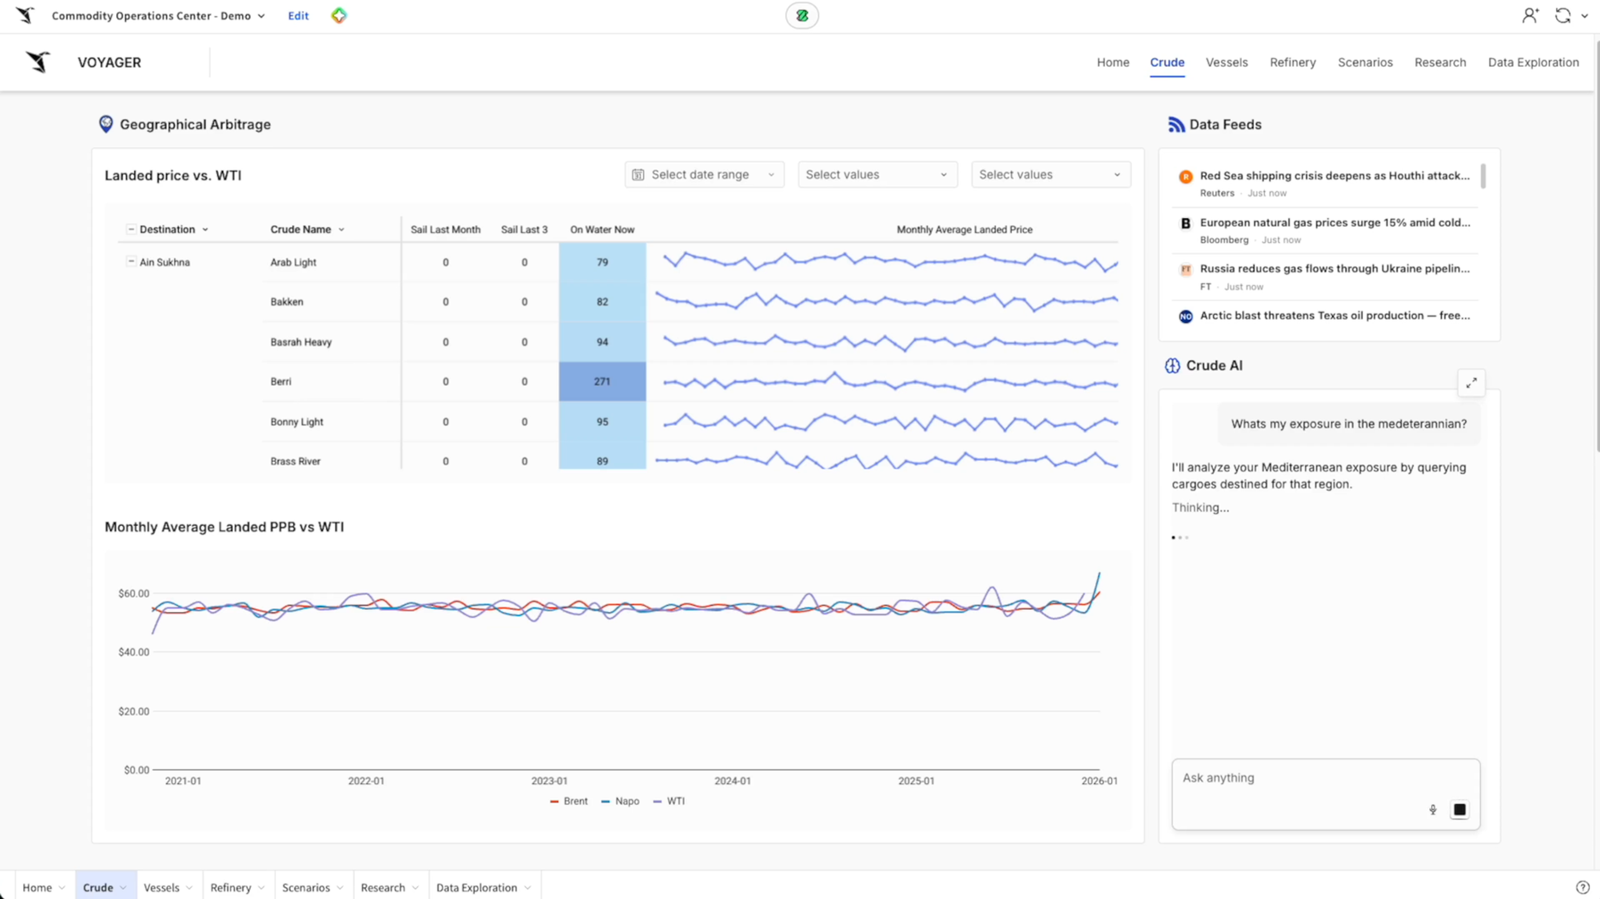This screenshot has height=899, width=1600.
Task: Click the NO source icon for Arctic blast story
Action: click(x=1186, y=316)
